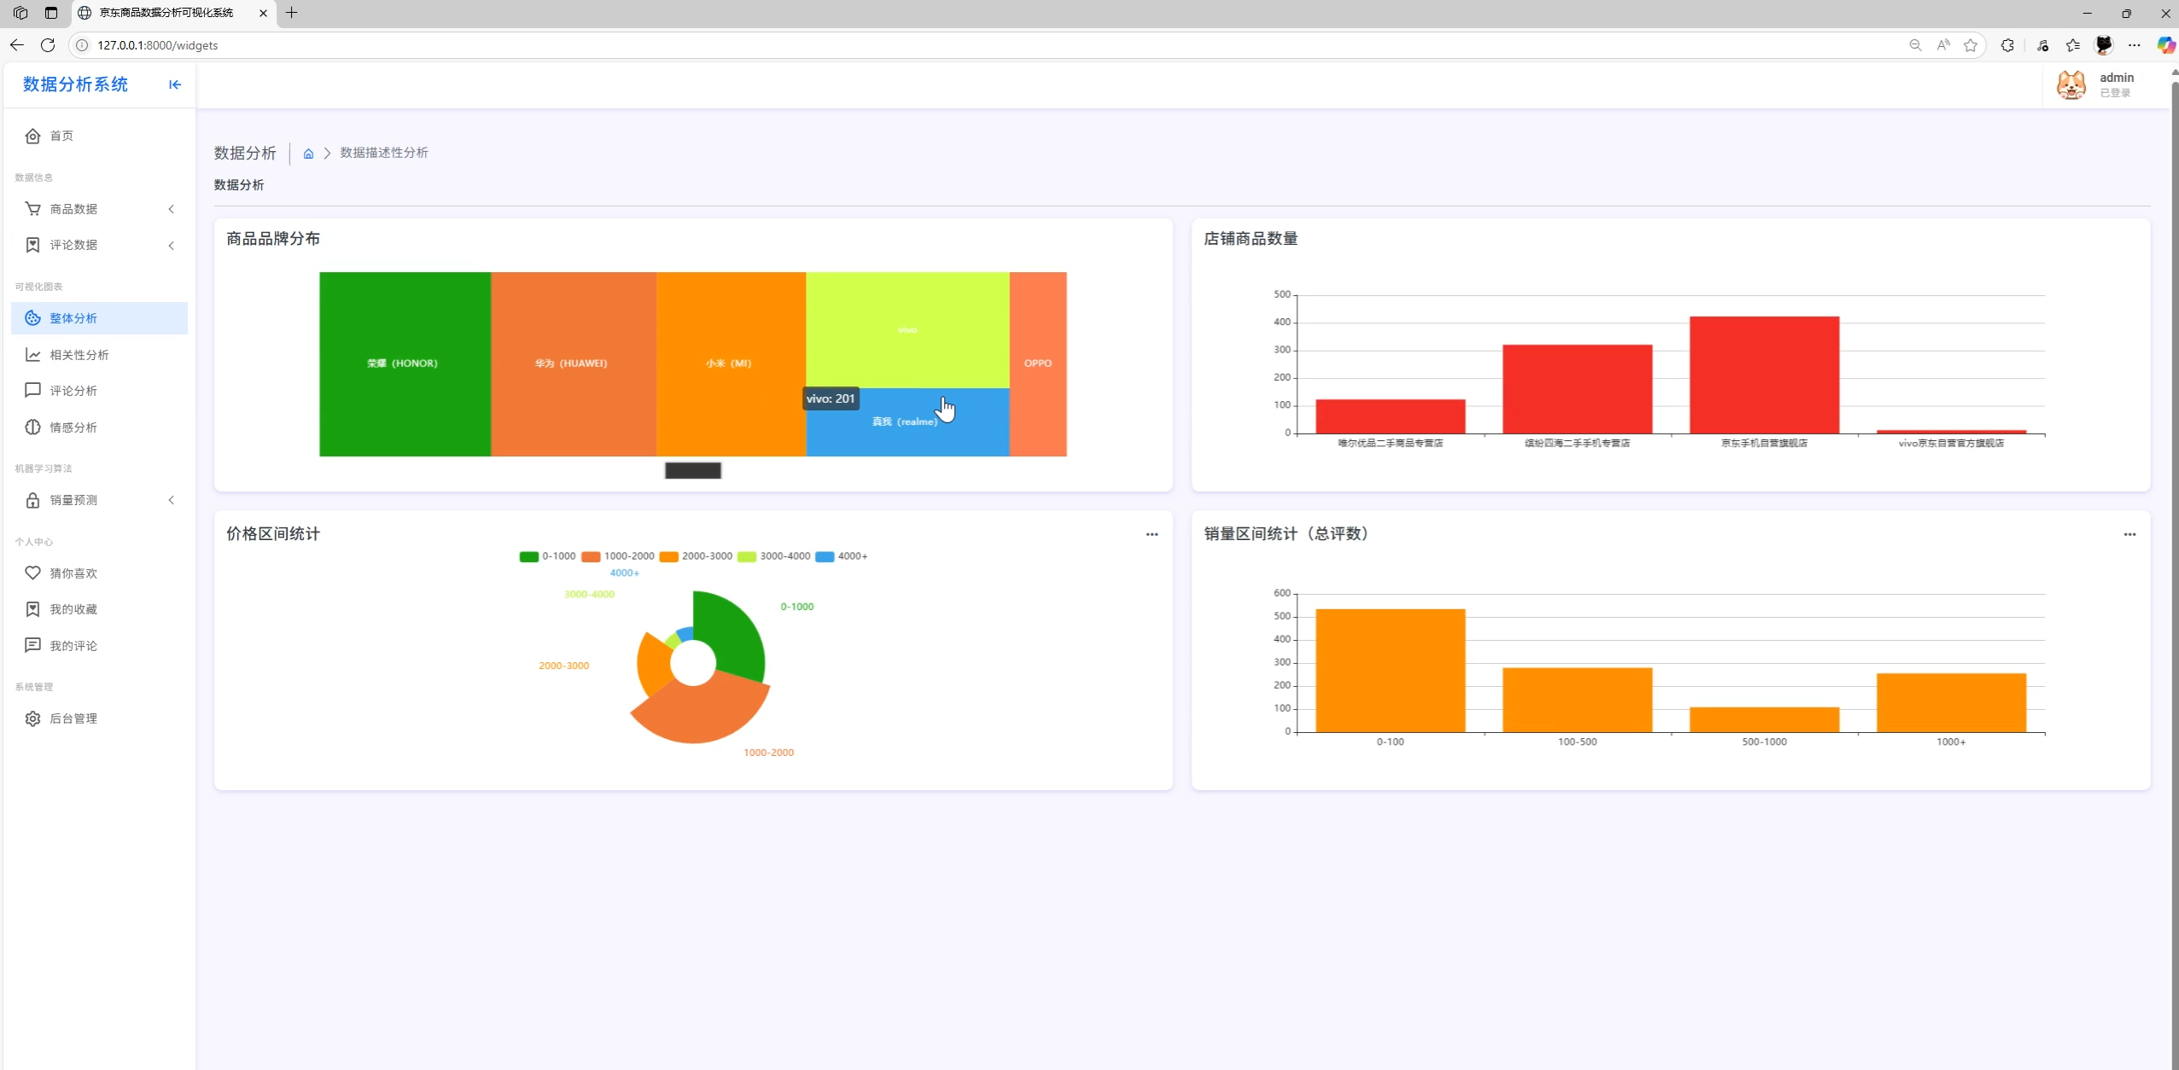The image size is (2179, 1070).
Task: Open a new browser tab
Action: pyautogui.click(x=292, y=13)
